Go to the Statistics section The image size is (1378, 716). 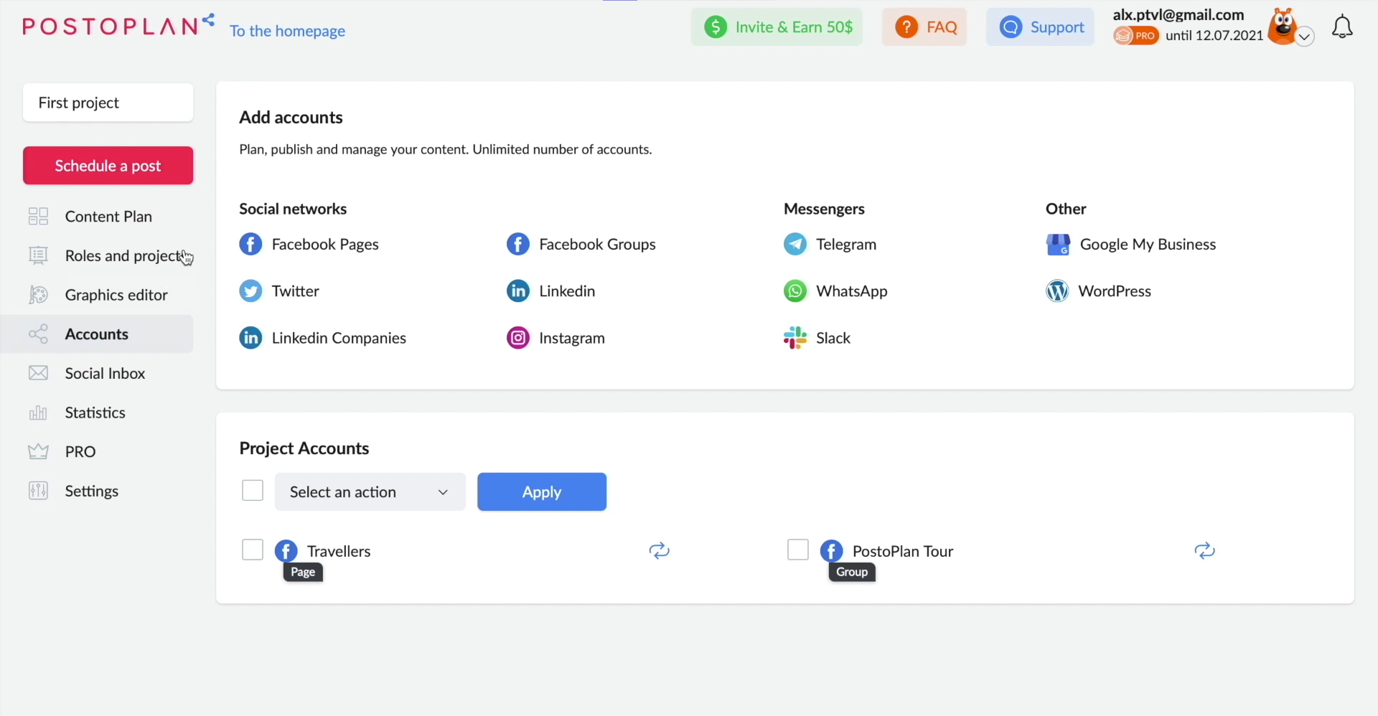[x=94, y=413]
